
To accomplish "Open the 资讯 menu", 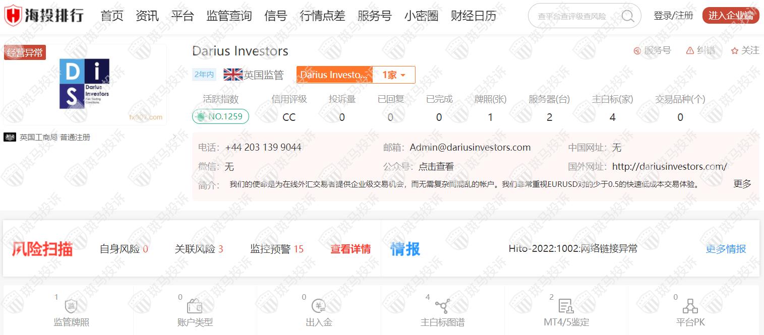I will coord(147,16).
